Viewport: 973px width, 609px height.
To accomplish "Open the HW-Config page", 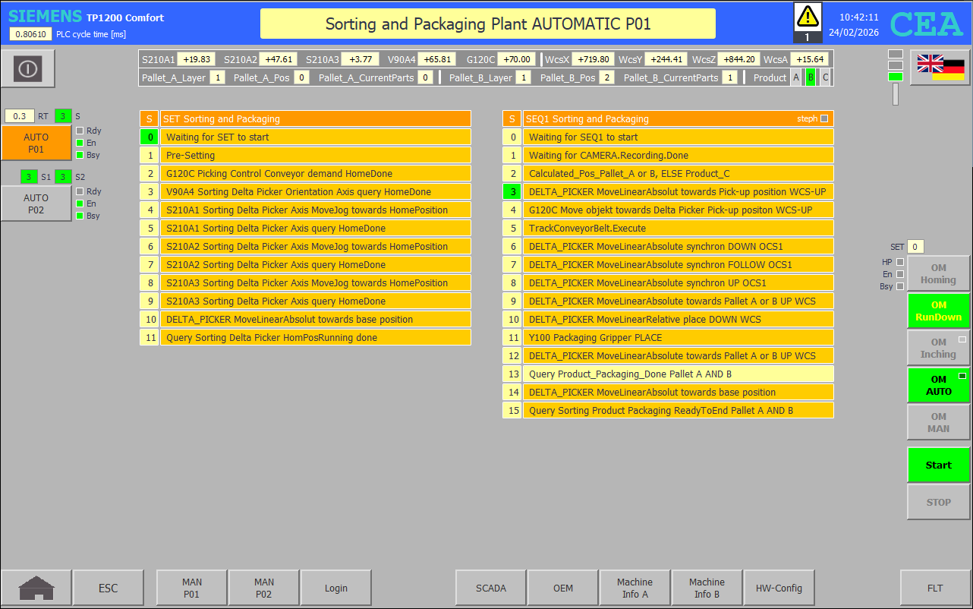I will tap(779, 588).
